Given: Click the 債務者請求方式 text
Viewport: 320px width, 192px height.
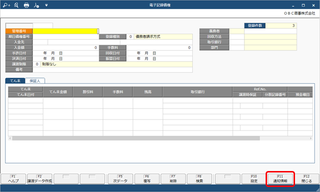Looking at the screenshot, I should (148, 36).
